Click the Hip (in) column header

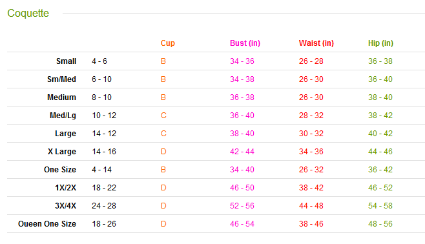380,43
